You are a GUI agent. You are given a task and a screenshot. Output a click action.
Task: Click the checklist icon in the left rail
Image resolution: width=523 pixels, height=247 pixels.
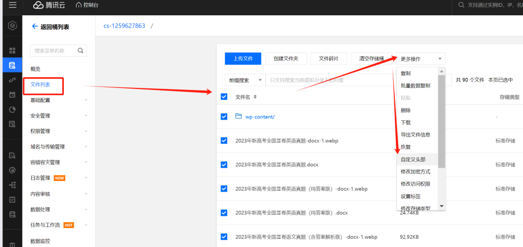(12, 199)
